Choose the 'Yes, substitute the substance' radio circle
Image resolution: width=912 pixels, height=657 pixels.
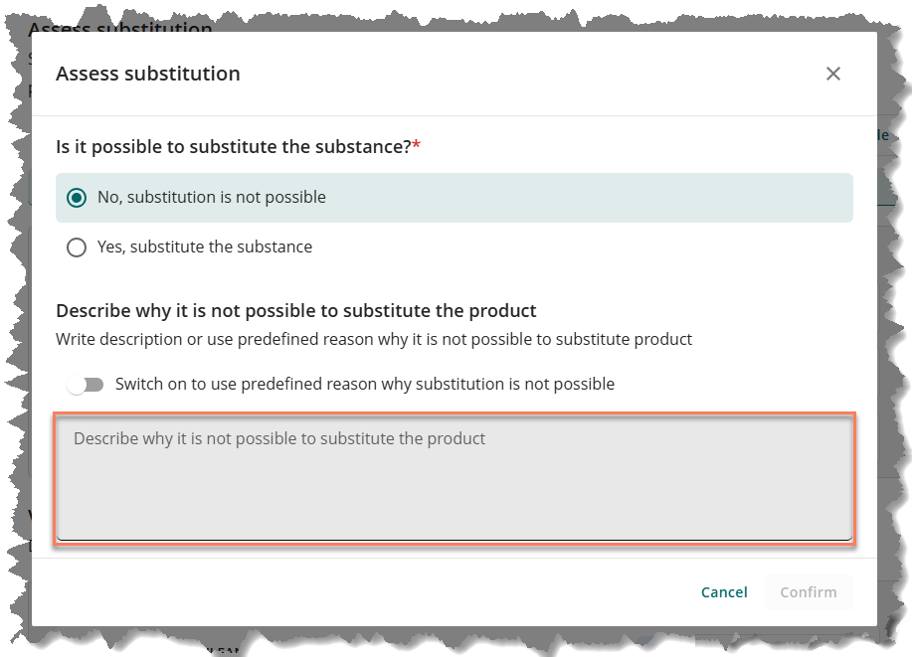[x=77, y=247]
